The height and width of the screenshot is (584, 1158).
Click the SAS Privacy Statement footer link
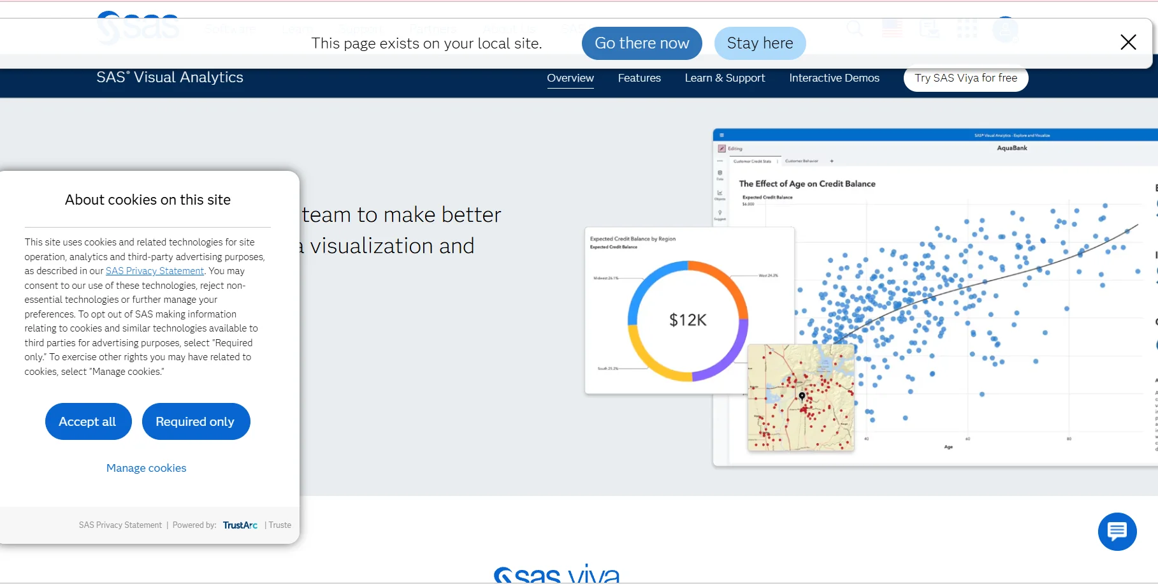coord(120,525)
